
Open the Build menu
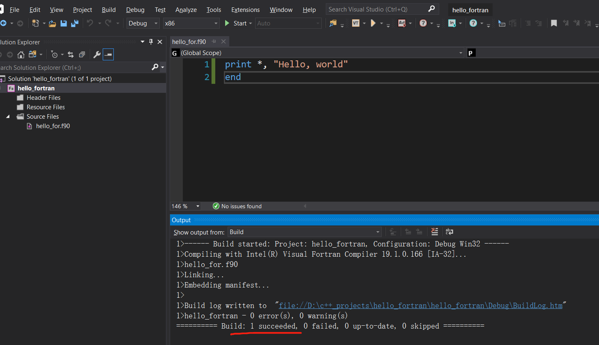(109, 10)
